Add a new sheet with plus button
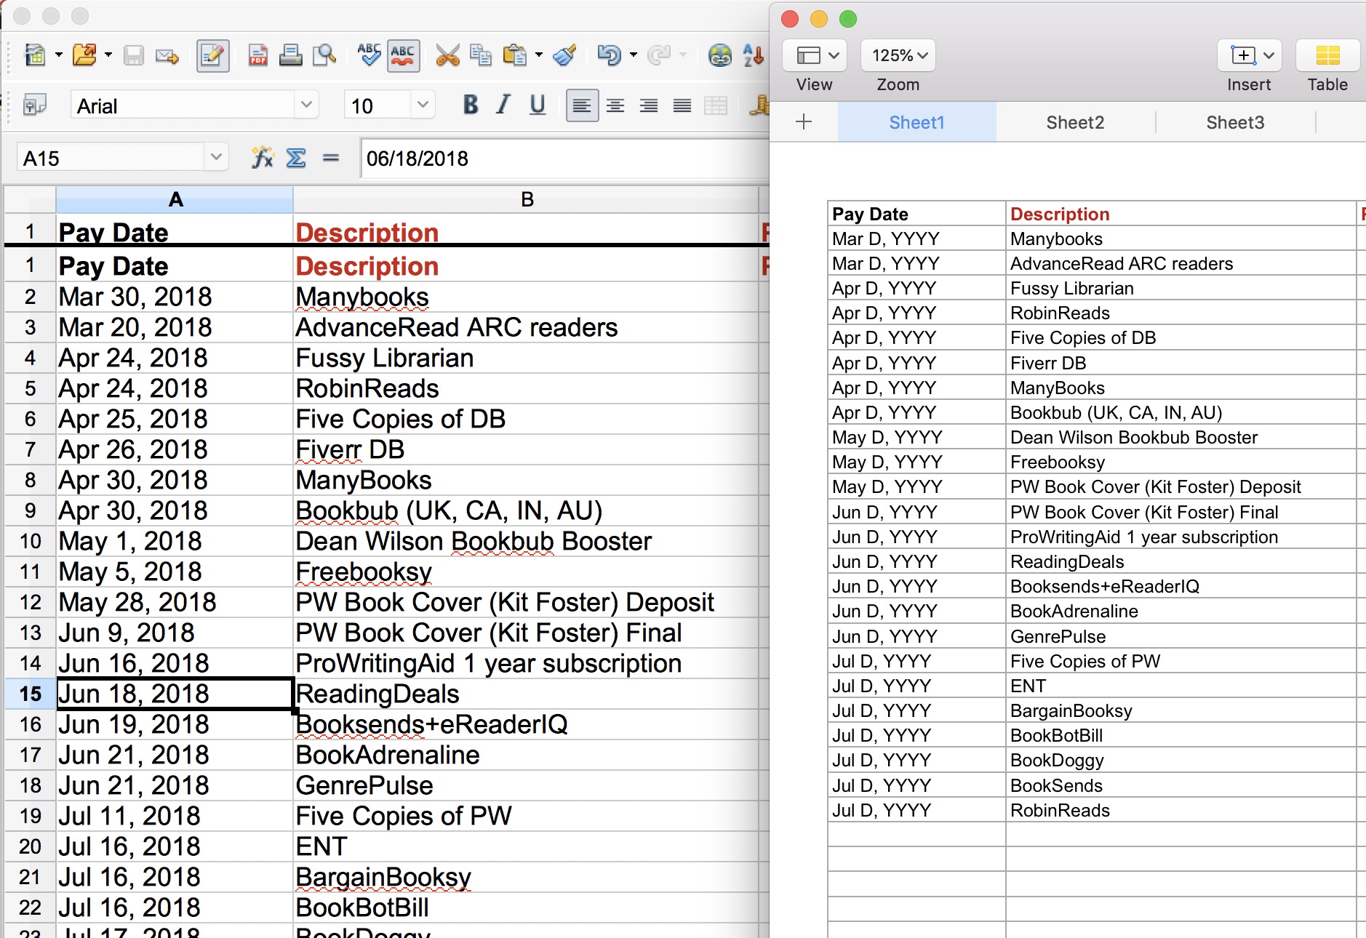The width and height of the screenshot is (1366, 938). 804,121
